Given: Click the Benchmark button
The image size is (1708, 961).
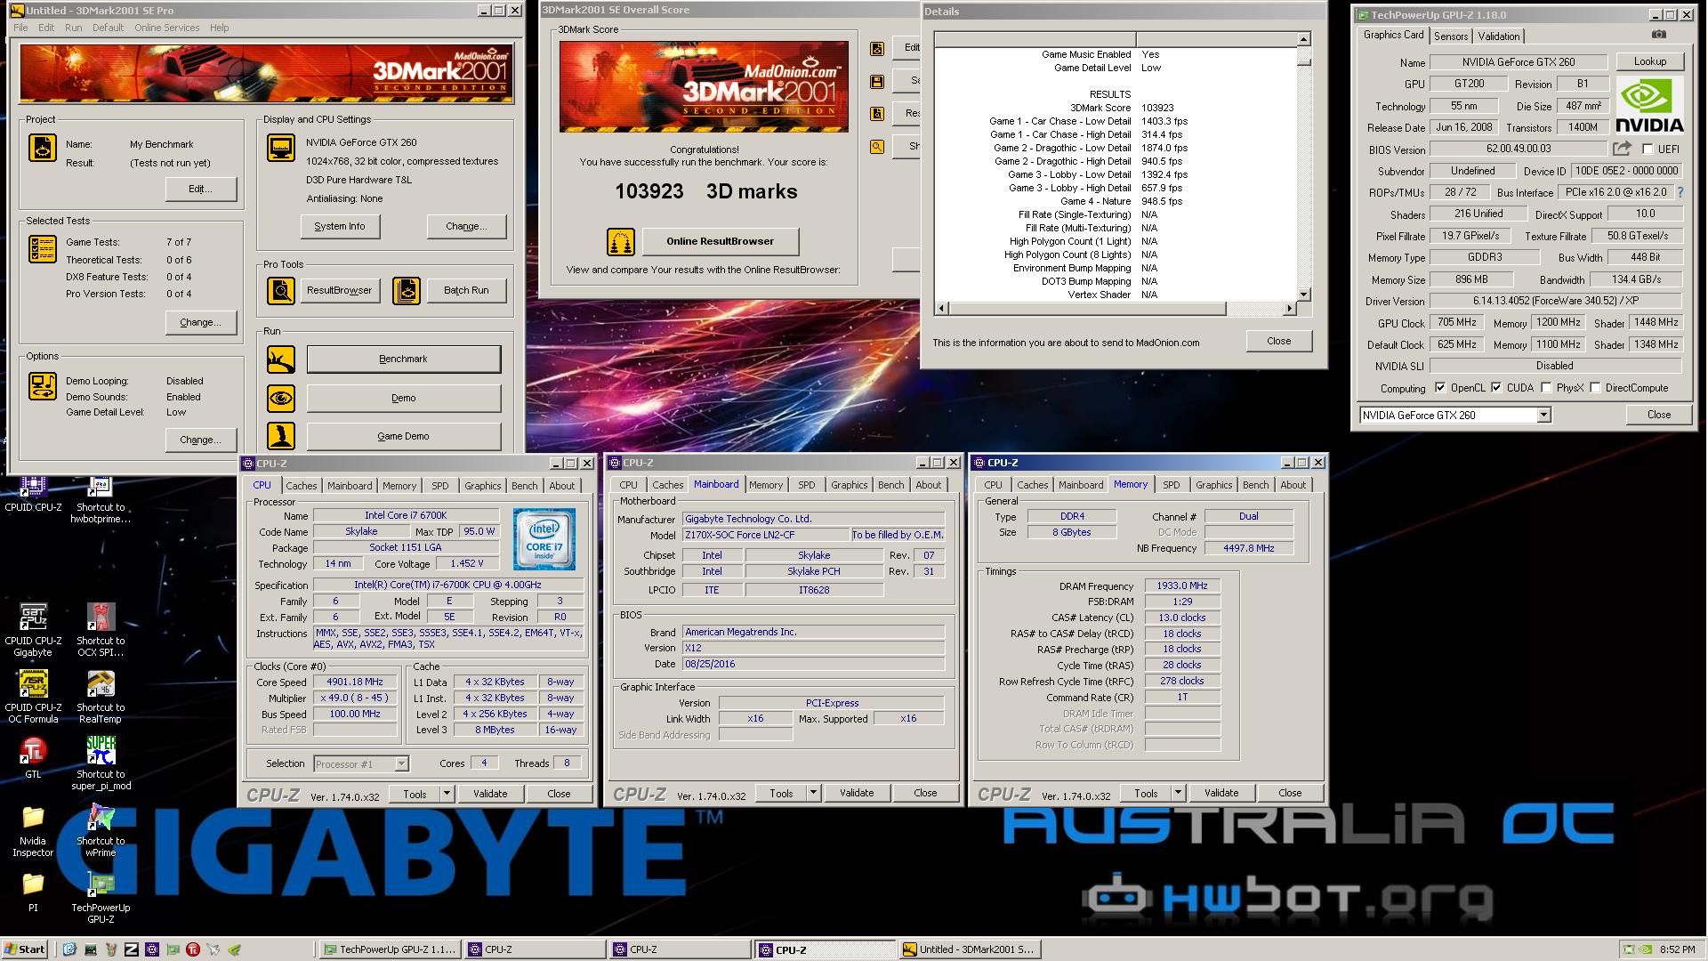Looking at the screenshot, I should (x=404, y=359).
